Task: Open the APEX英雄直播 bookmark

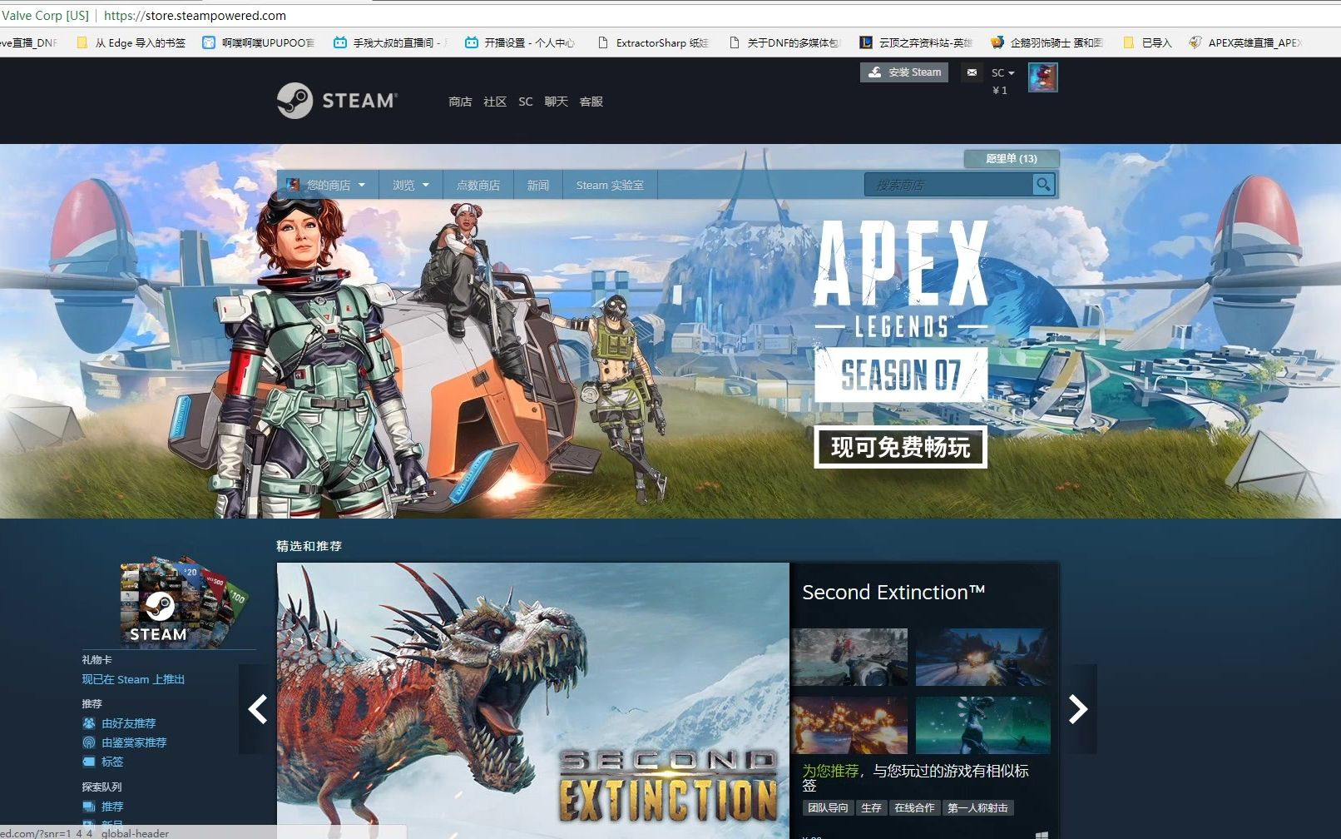Action: pos(1245,42)
